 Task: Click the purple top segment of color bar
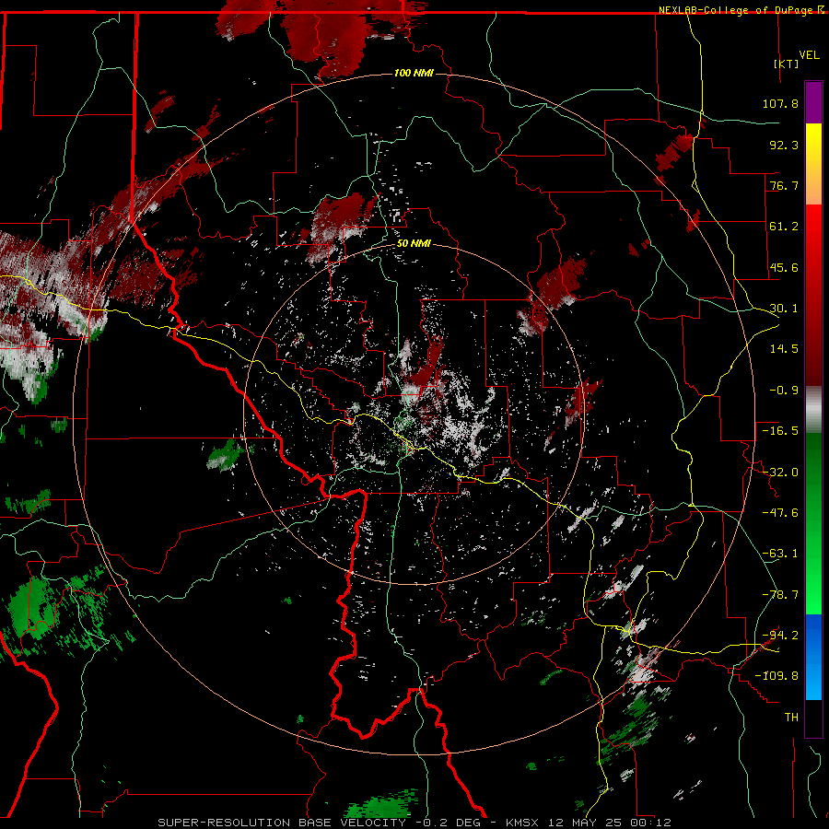coord(813,102)
